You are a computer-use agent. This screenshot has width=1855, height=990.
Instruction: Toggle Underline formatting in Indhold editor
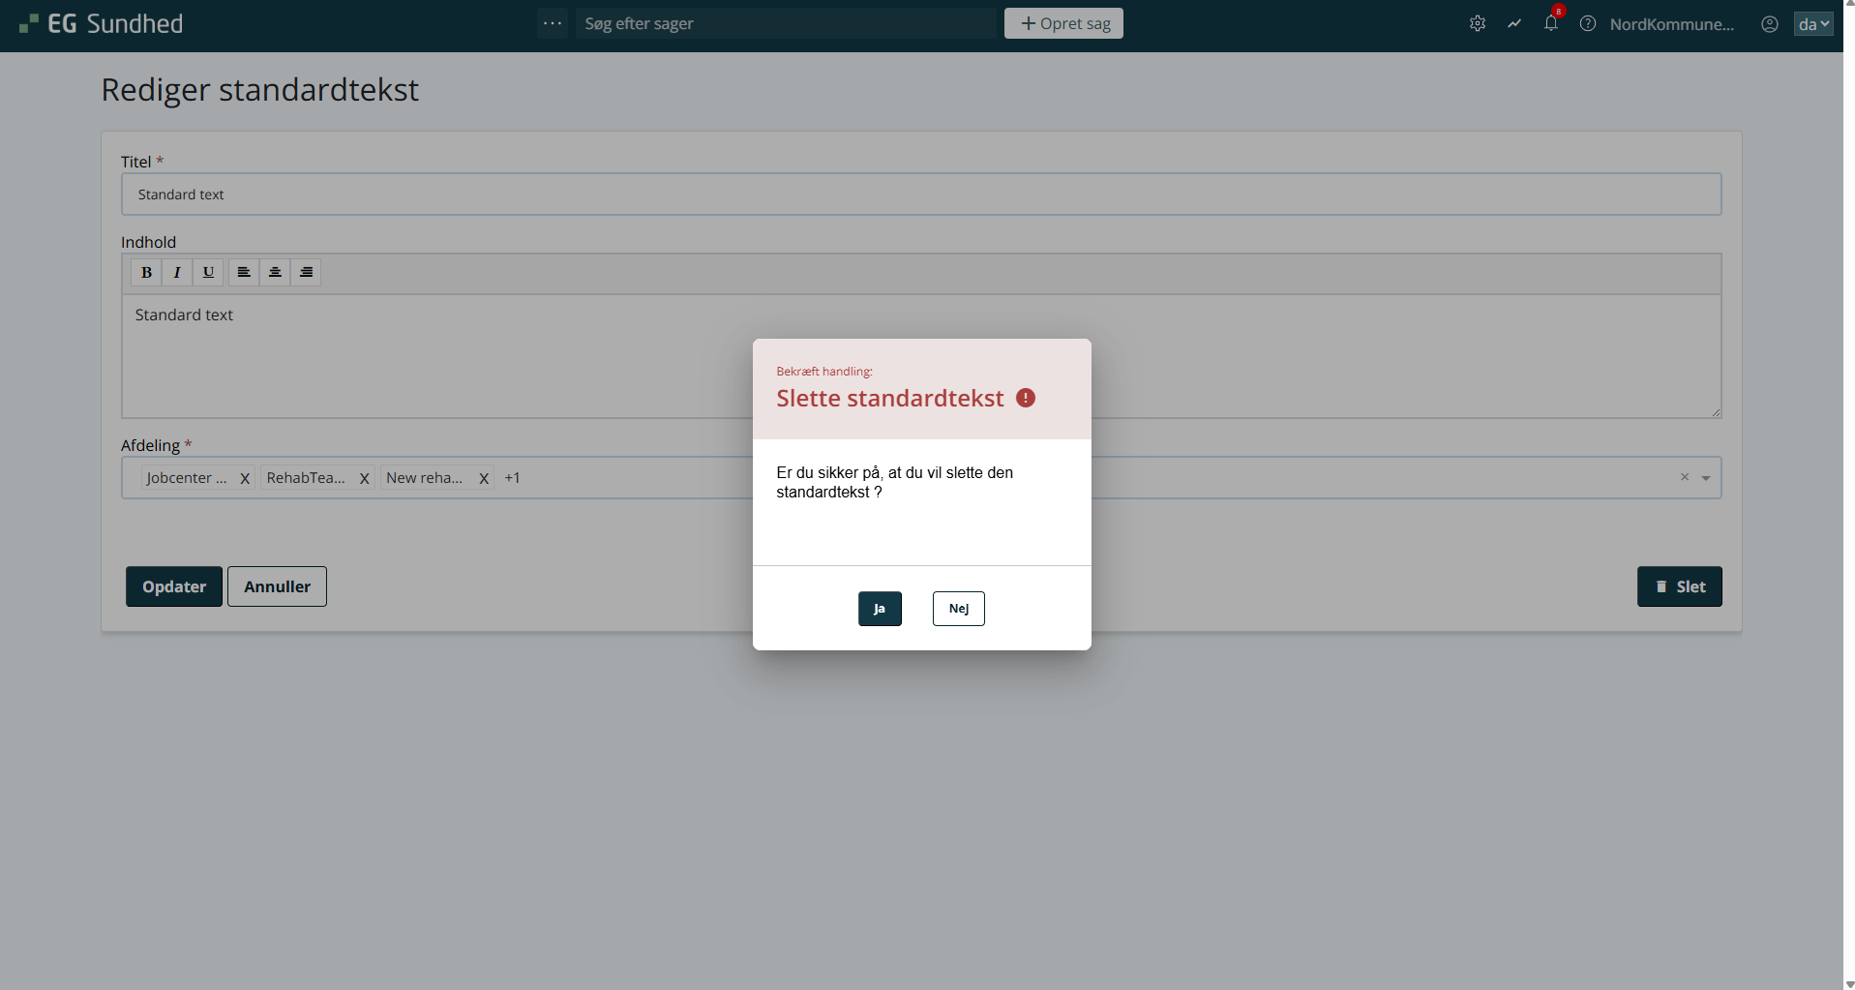[x=208, y=273]
